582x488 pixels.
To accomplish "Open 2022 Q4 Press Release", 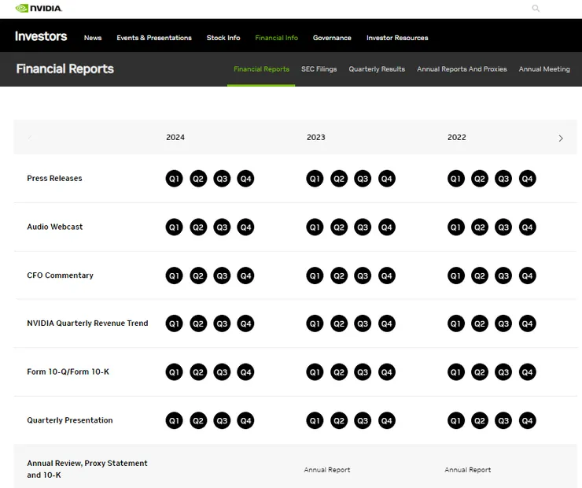I will pos(528,179).
